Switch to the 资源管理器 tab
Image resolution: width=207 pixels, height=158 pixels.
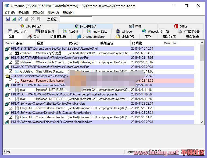pyautogui.click(x=58, y=37)
